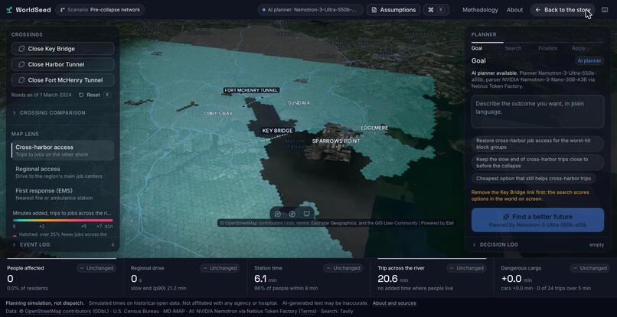
Task: Expand the Crossing Comparison section
Action: click(63, 113)
